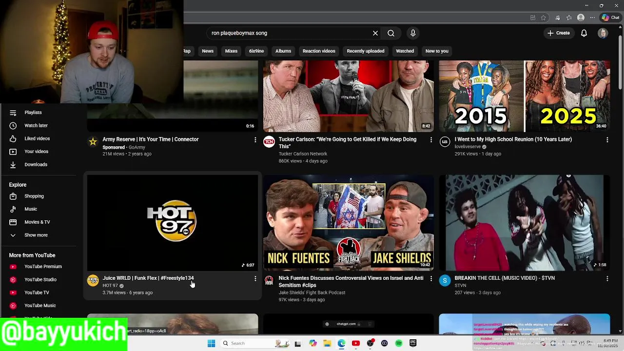Open options for BREAKIN THE CELL video
The image size is (624, 351).
607,278
